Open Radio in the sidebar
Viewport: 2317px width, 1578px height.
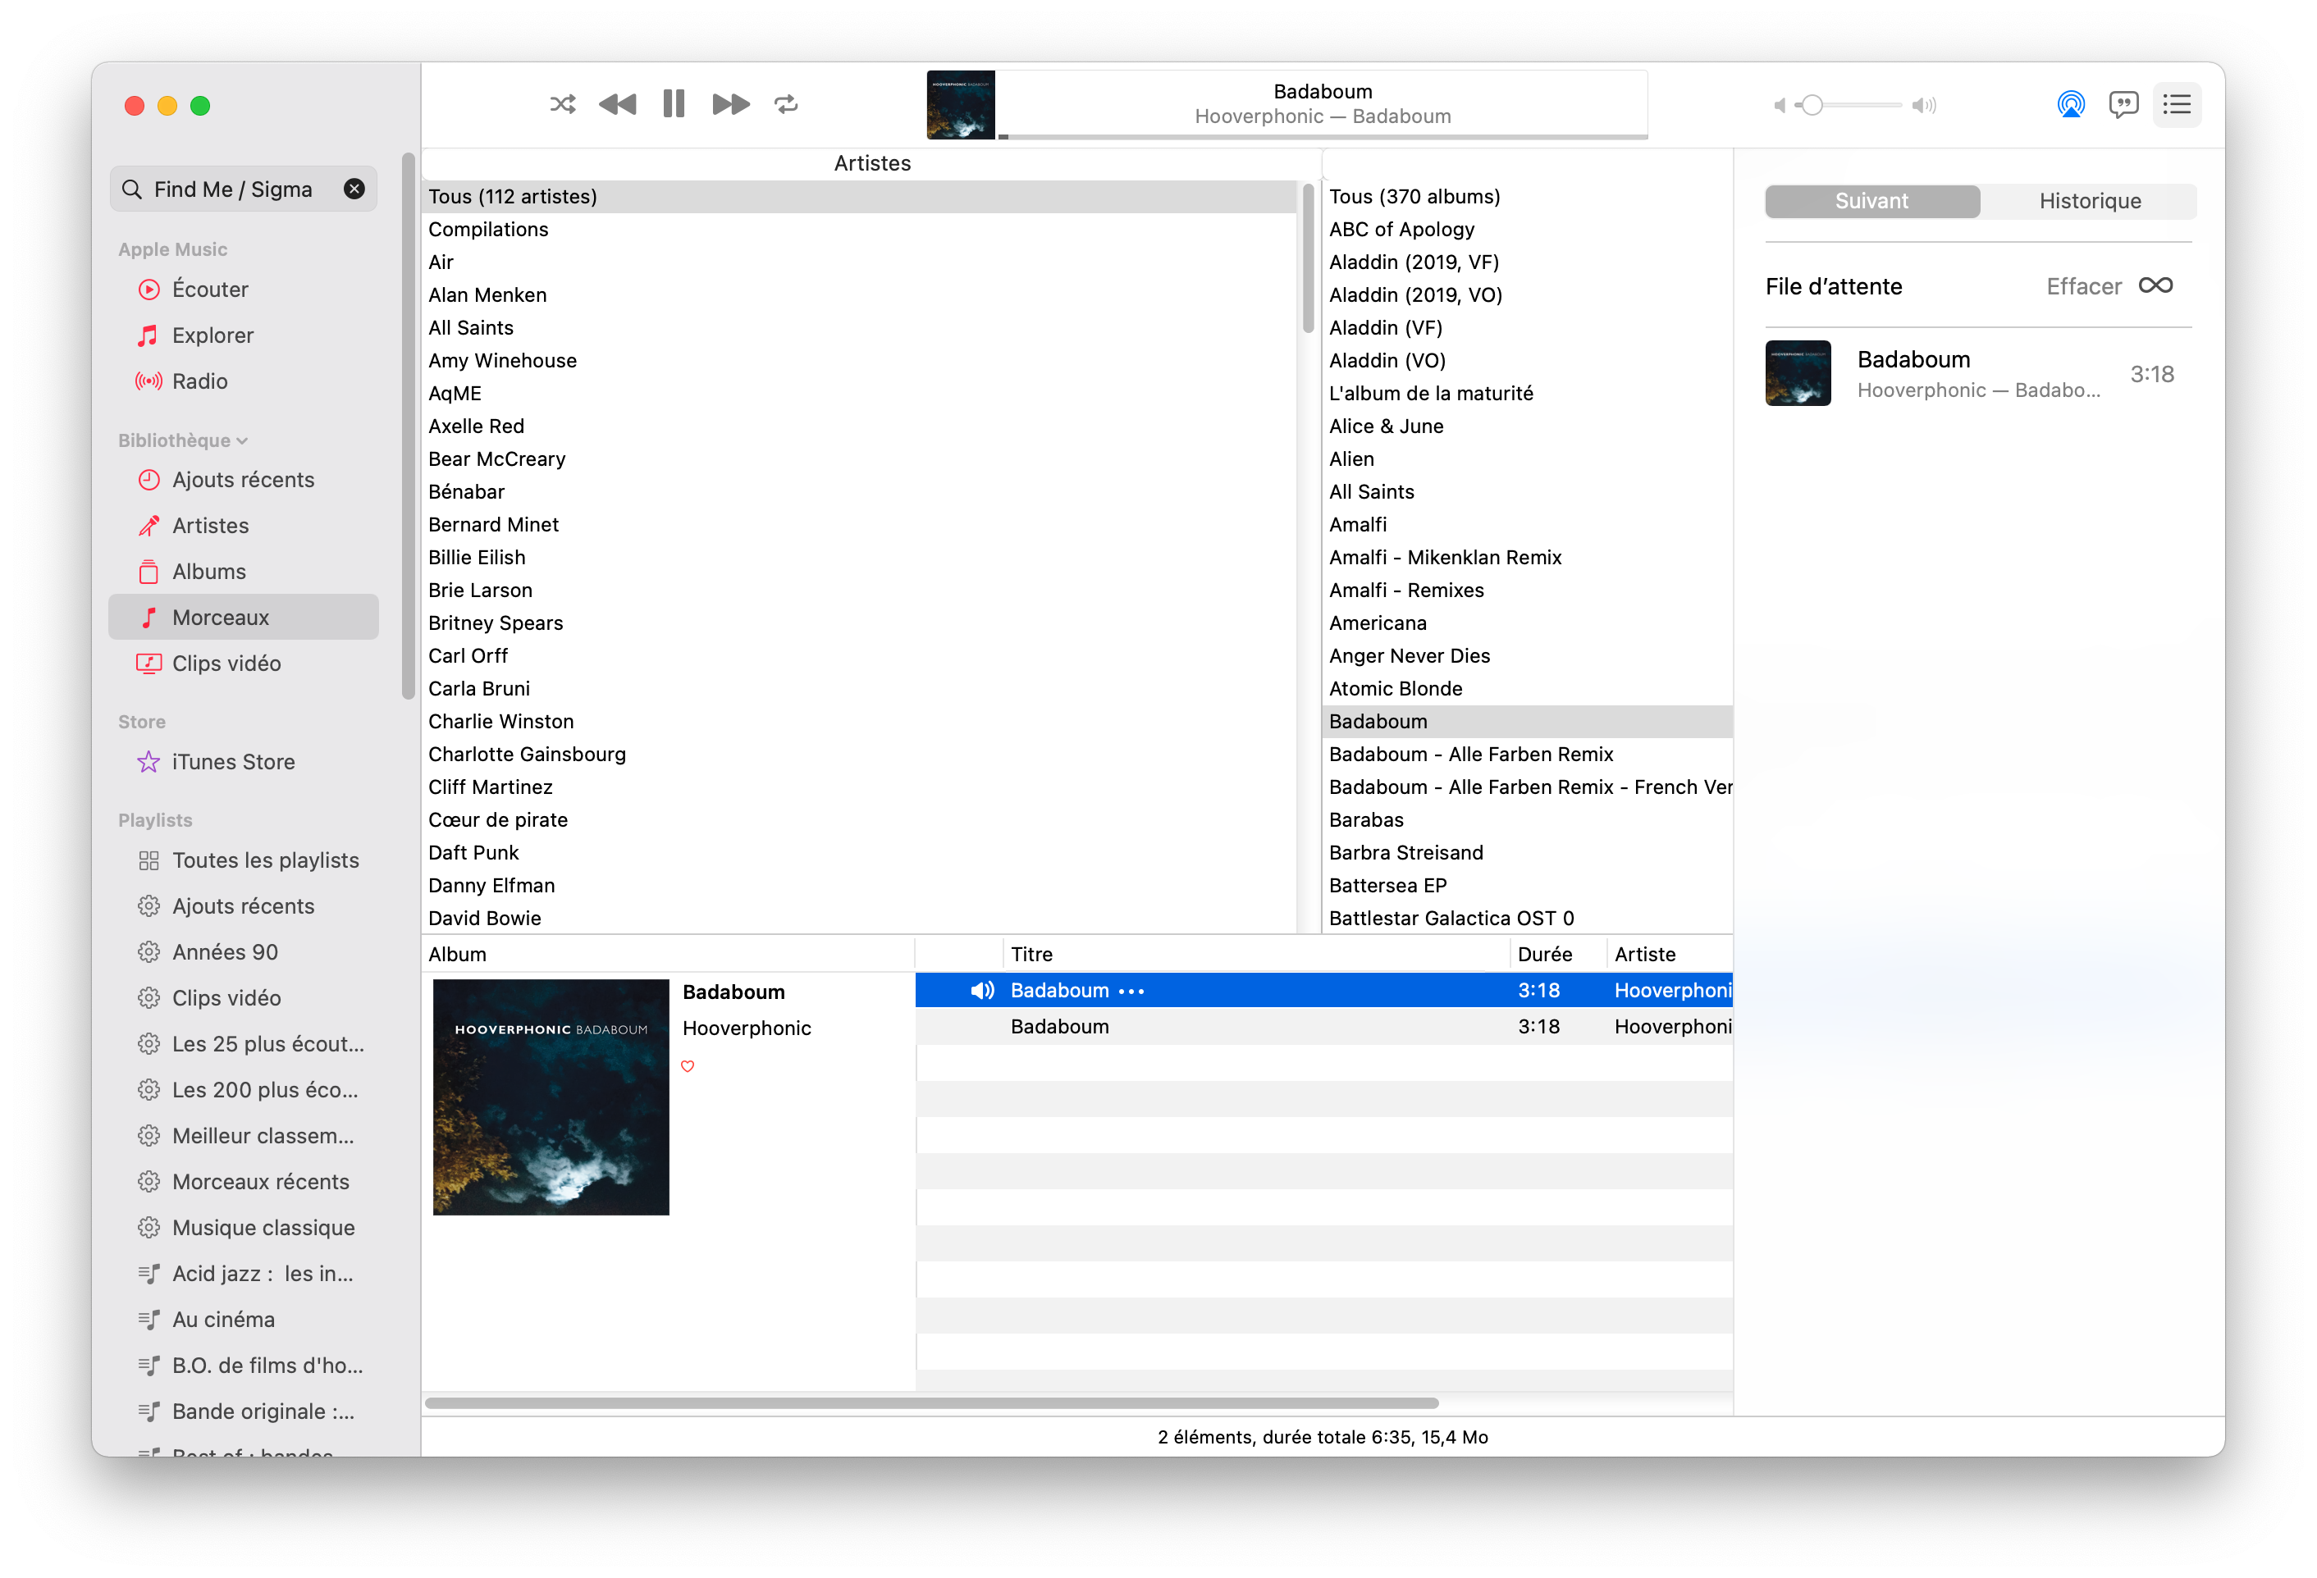pyautogui.click(x=243, y=381)
